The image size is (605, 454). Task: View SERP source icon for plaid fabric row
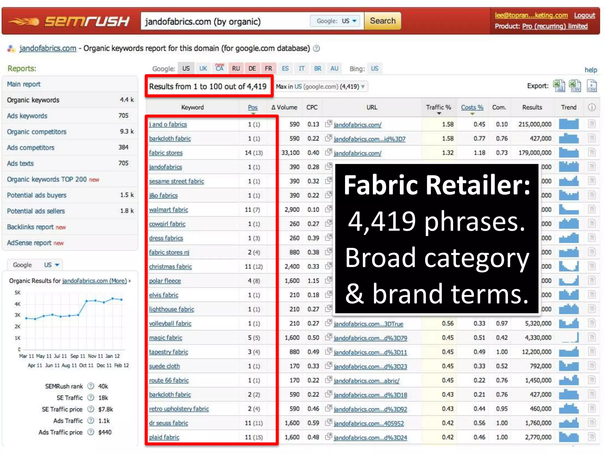coord(592,437)
